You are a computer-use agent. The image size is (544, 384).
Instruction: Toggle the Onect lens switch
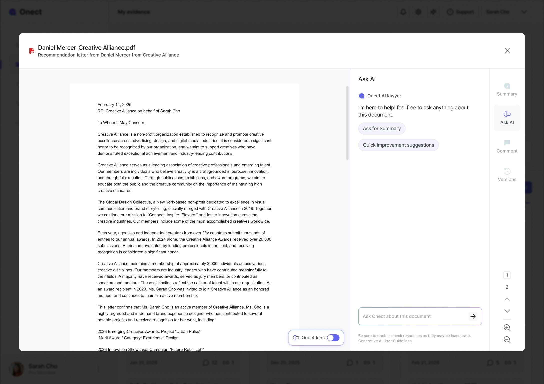point(333,338)
